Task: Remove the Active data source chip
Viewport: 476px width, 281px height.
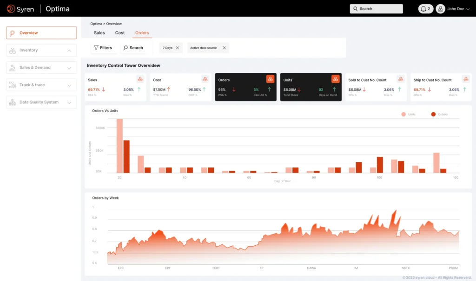Action: [x=224, y=48]
